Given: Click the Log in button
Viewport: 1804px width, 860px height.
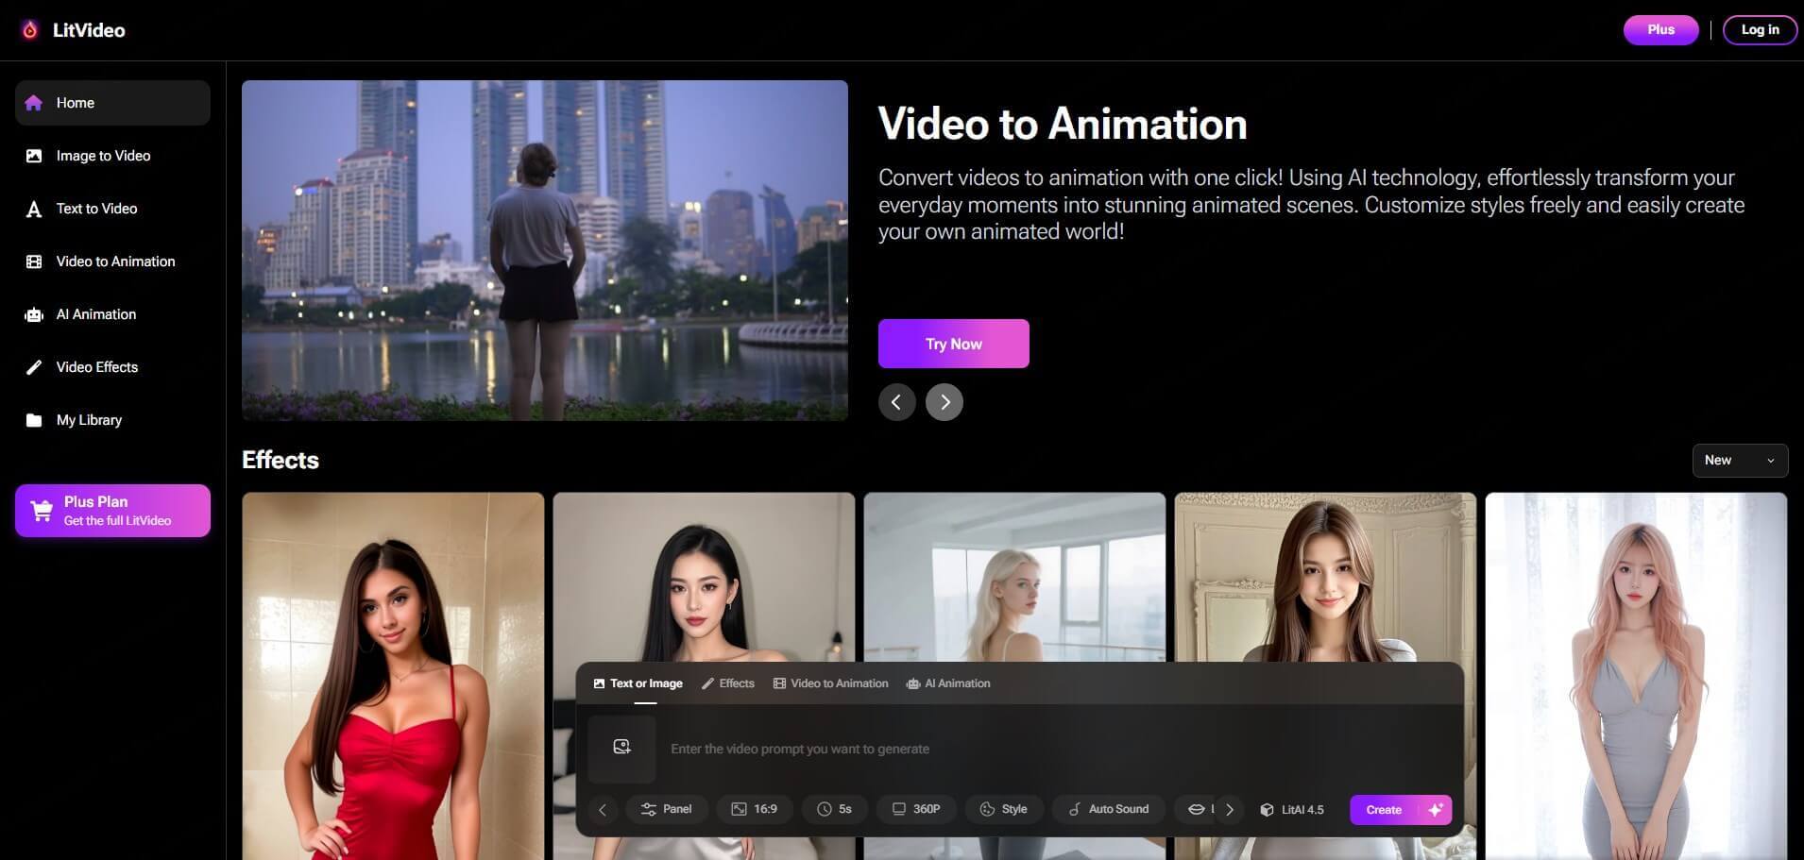Looking at the screenshot, I should click(x=1759, y=29).
